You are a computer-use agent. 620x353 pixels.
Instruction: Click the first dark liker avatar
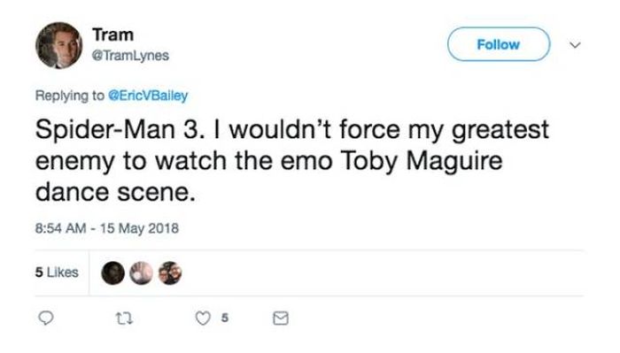[x=112, y=273]
